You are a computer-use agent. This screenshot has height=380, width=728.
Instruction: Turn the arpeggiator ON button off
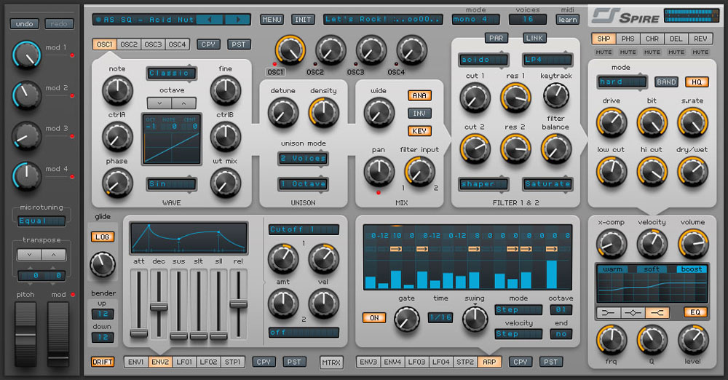coord(374,317)
